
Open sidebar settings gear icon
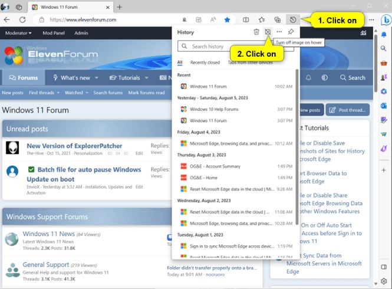click(384, 281)
